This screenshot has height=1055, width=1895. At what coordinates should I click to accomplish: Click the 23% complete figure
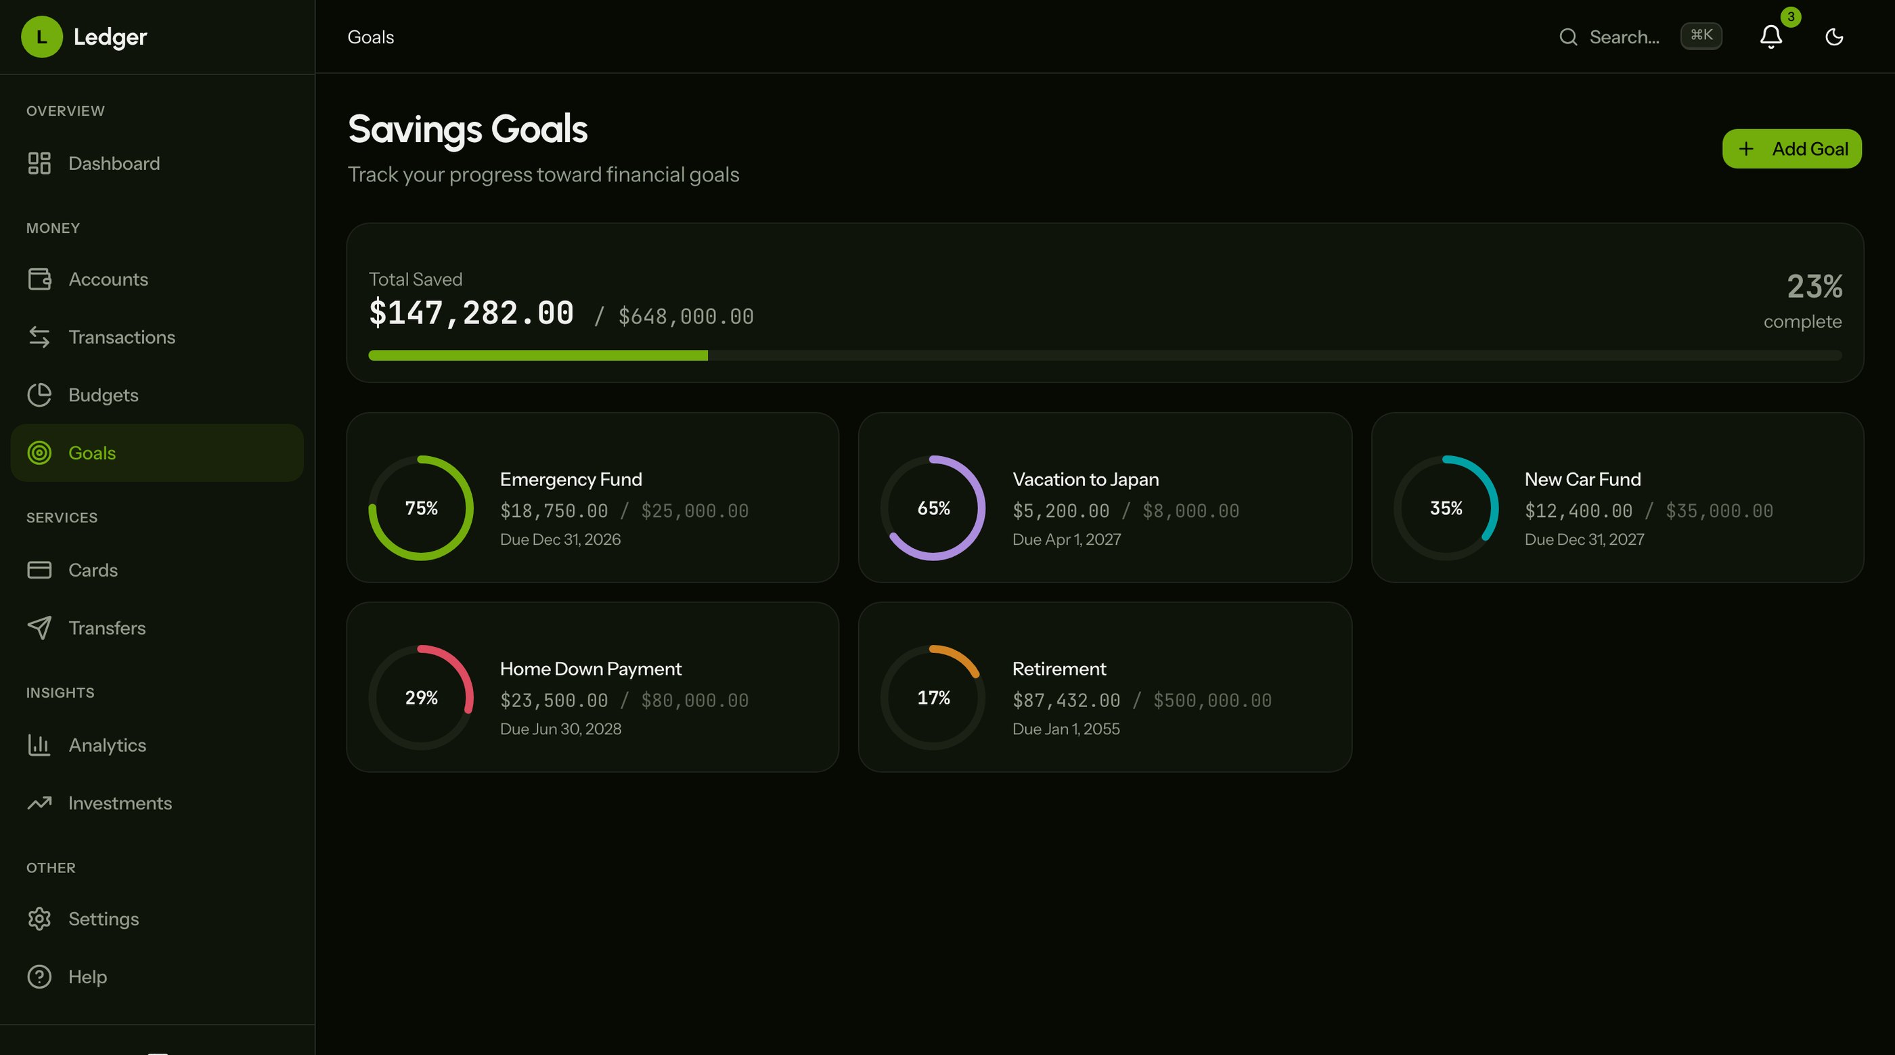point(1814,286)
